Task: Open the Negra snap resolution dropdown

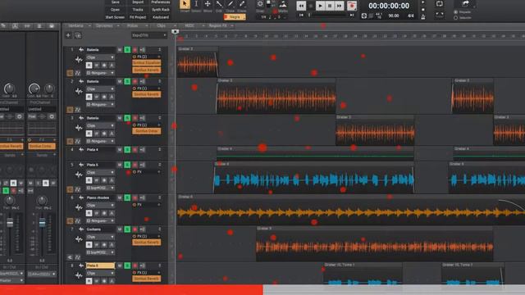Action: [235, 16]
